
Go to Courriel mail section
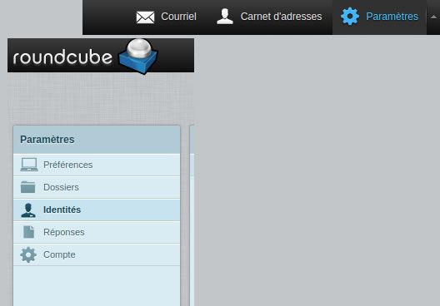(x=167, y=17)
